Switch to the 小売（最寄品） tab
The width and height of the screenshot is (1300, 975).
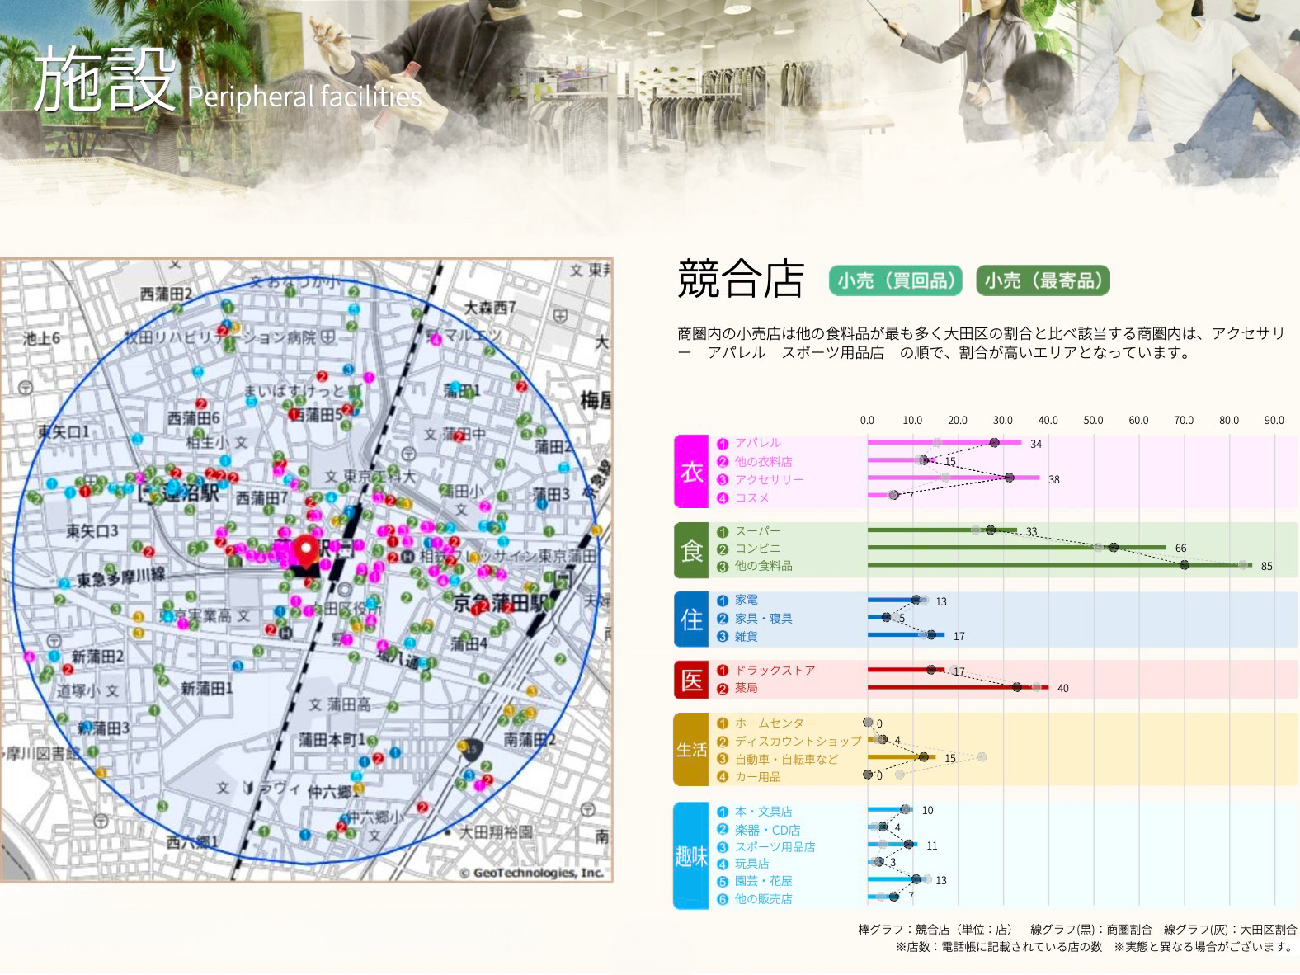click(x=1043, y=280)
